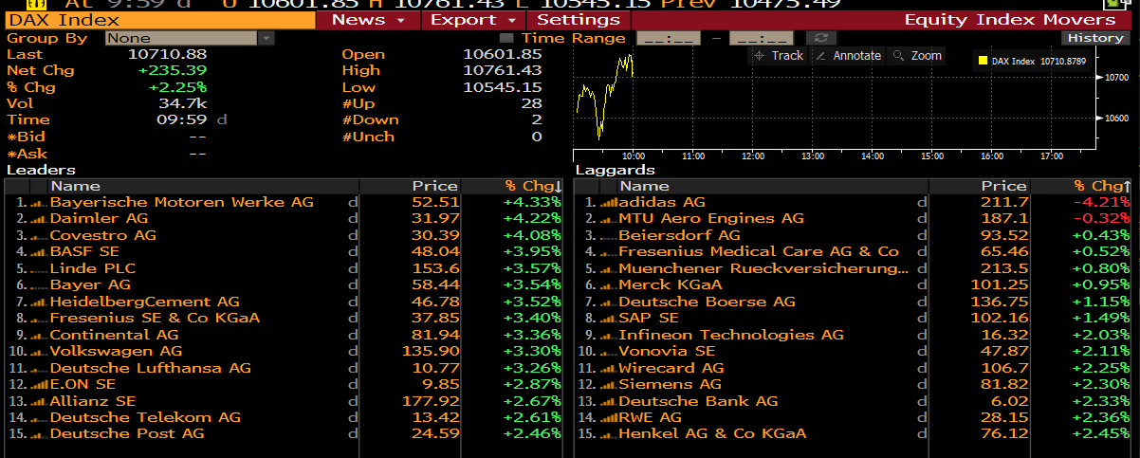This screenshot has width=1140, height=458.
Task: Open Deutsche Post AG in Leaders
Action: [x=127, y=434]
